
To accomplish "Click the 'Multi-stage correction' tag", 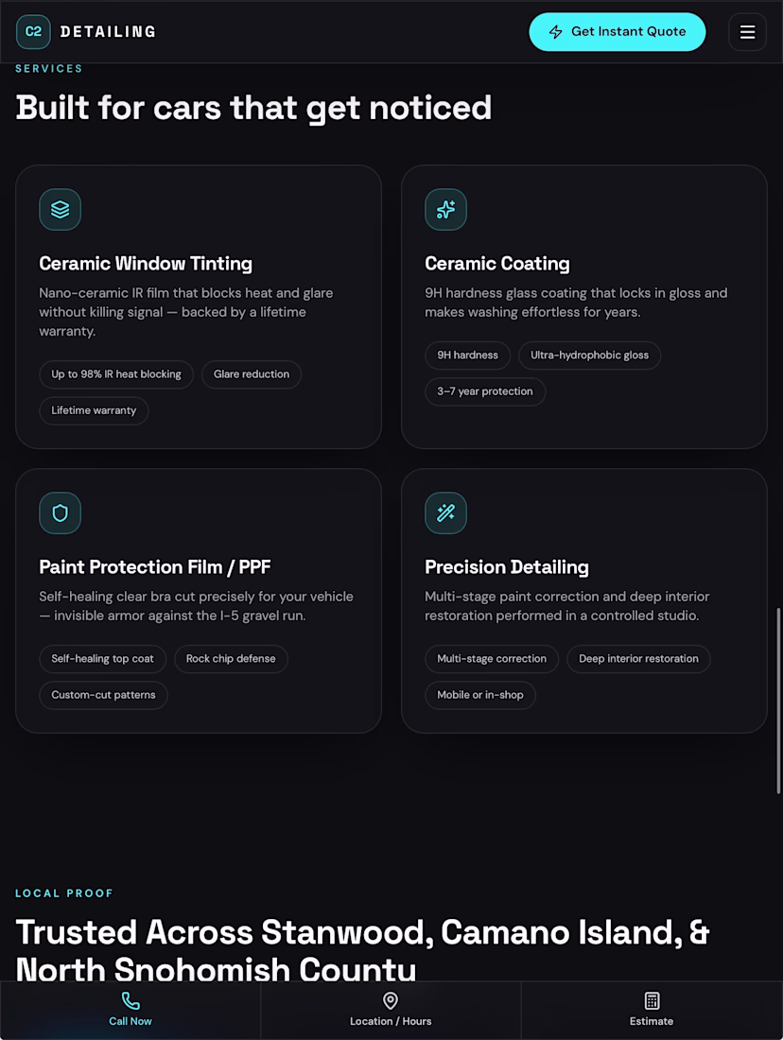I will coord(492,659).
